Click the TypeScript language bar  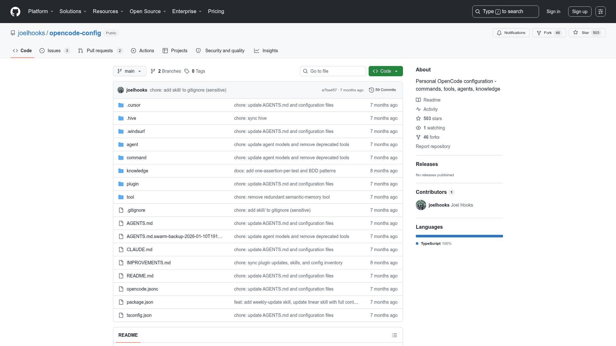tap(459, 236)
